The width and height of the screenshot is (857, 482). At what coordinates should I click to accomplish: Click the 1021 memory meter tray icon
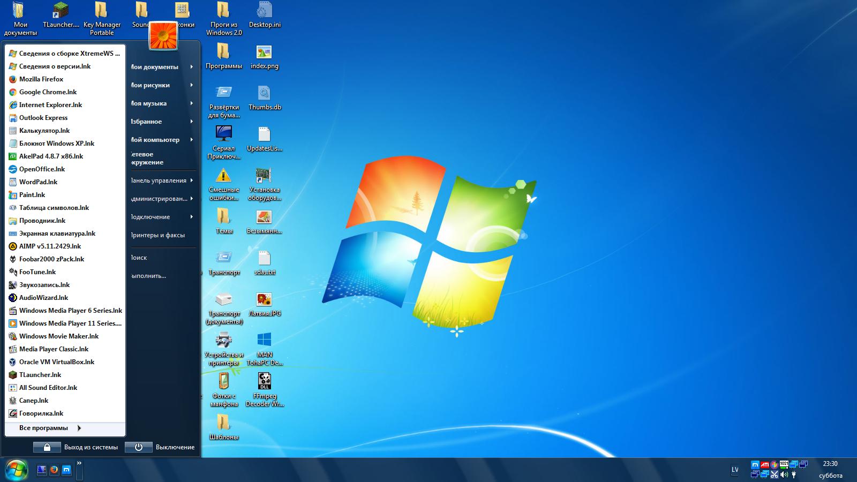coord(784,465)
